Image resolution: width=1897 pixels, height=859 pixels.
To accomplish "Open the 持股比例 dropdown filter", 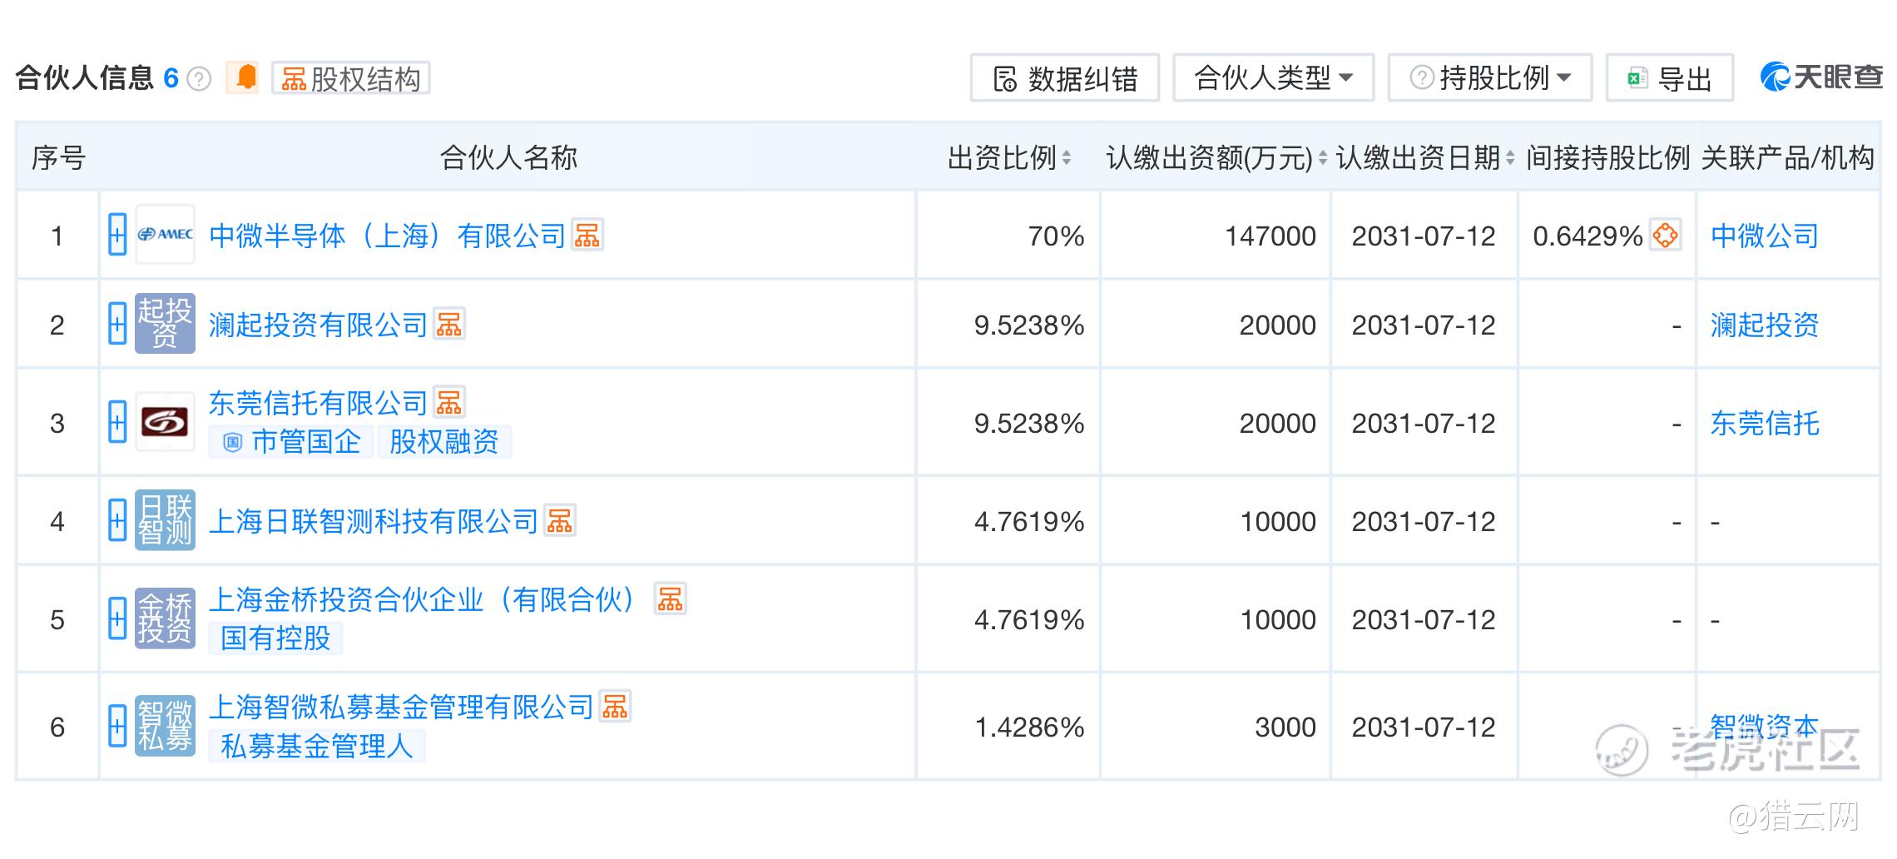I will [1489, 78].
